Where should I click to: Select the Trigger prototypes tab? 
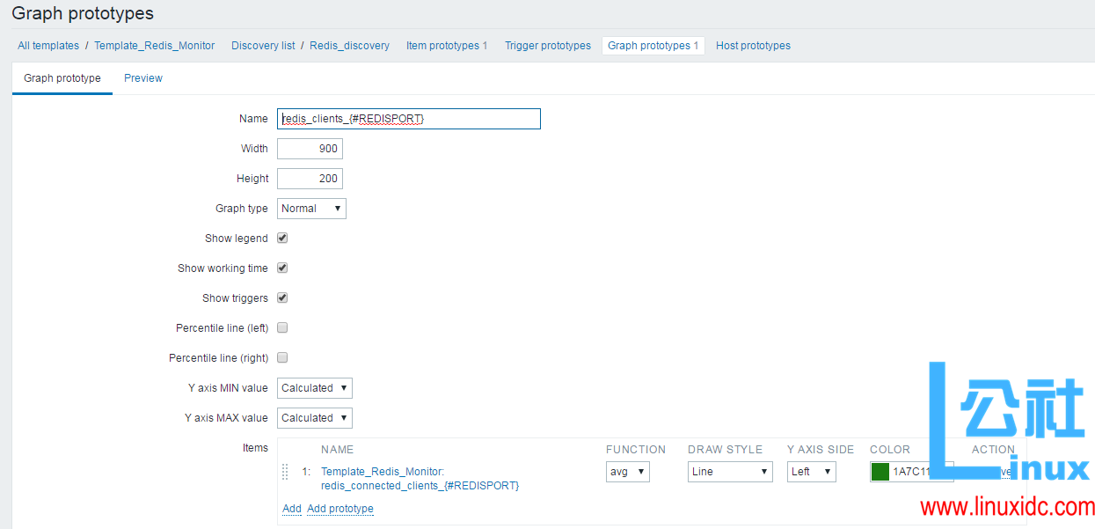pyautogui.click(x=547, y=45)
